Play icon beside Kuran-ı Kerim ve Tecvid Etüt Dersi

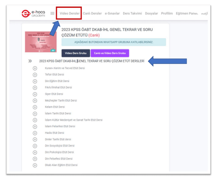pos(35,68)
